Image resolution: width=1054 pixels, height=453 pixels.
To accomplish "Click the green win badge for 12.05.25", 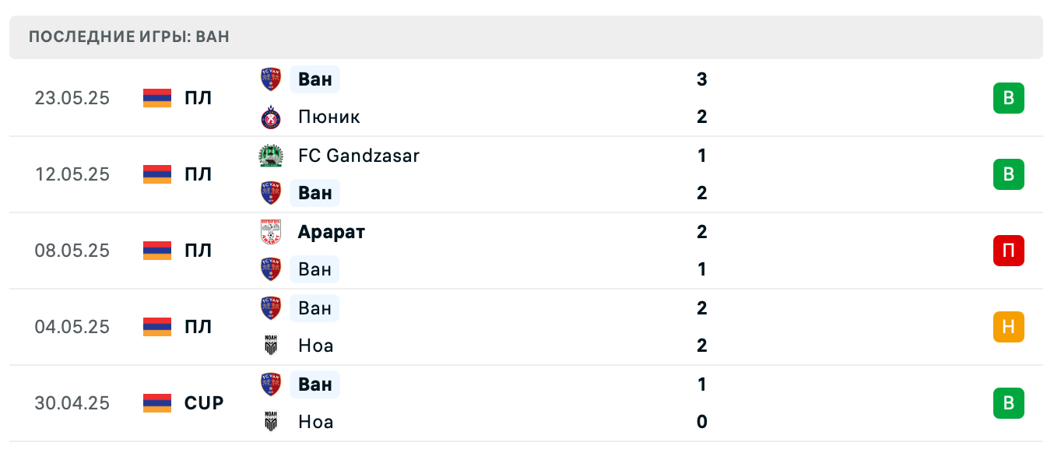I will click(x=1008, y=174).
